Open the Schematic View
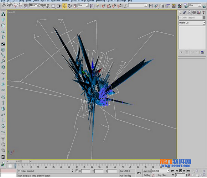The width and height of the screenshot is (207, 178). (x=174, y=6)
